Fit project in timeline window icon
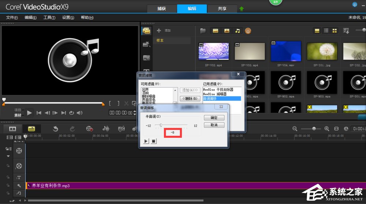Screen dimensions: 366x204 click(336, 129)
